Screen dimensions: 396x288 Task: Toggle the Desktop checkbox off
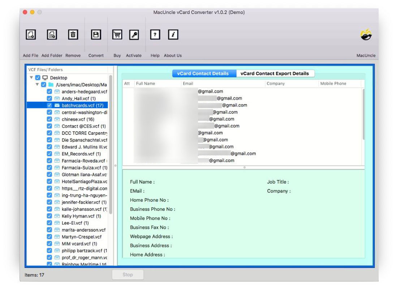38,77
